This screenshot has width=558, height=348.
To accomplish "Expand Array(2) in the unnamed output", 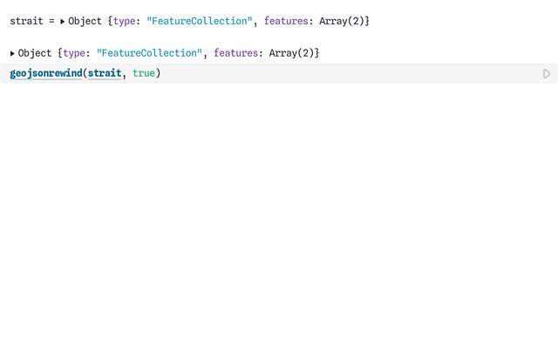I will (x=294, y=54).
